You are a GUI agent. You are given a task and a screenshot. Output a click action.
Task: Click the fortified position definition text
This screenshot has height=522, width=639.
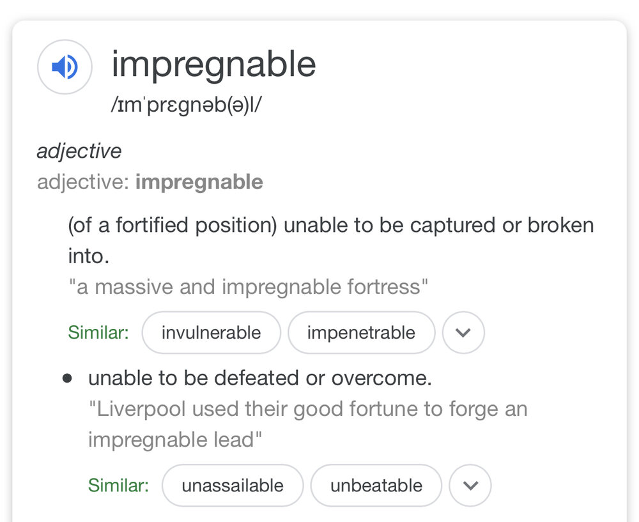(331, 240)
